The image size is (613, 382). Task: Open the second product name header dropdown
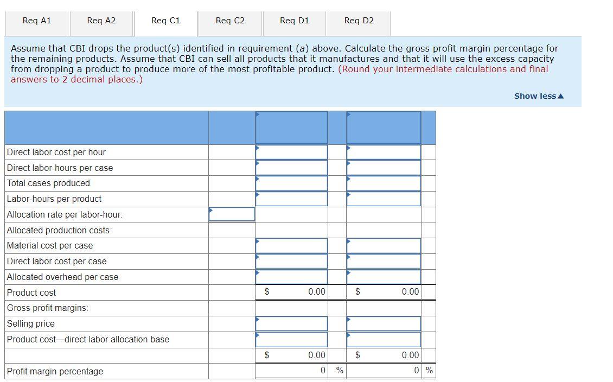pyautogui.click(x=383, y=128)
